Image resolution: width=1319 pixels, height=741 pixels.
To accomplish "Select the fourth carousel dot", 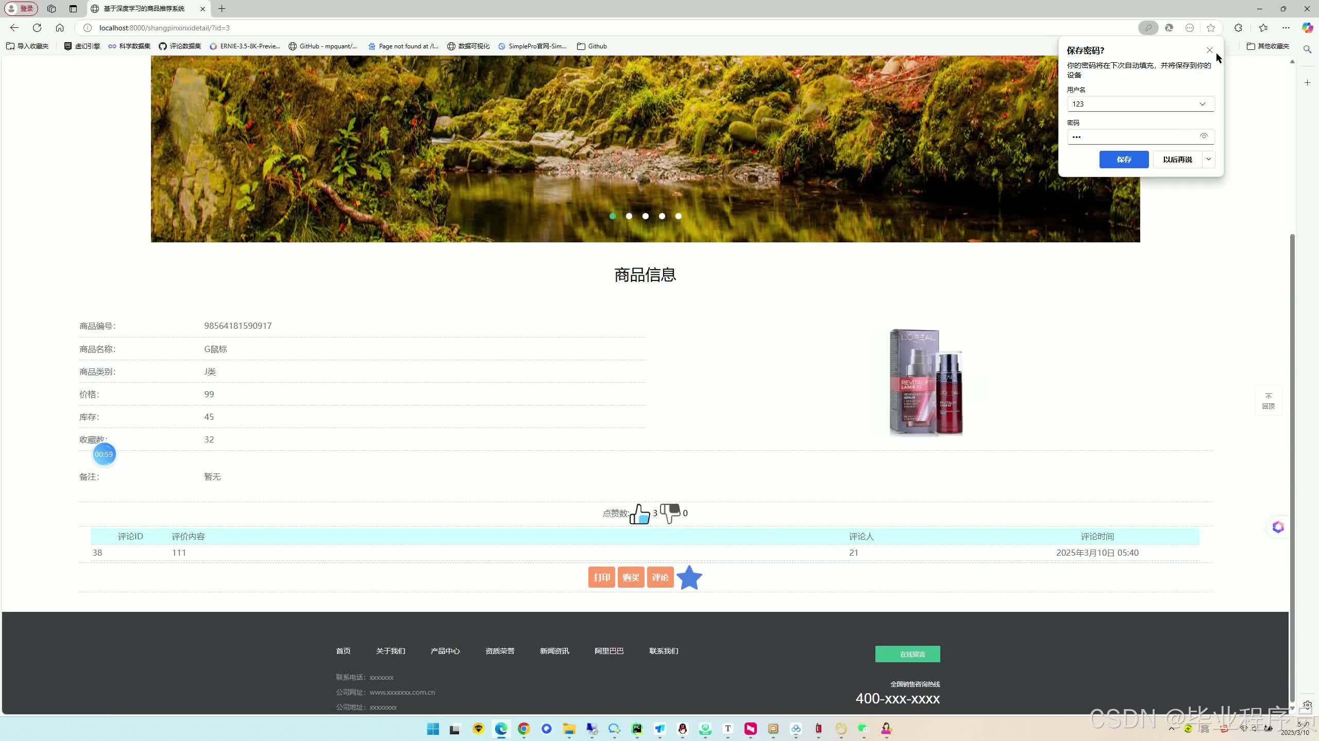I will pos(662,216).
